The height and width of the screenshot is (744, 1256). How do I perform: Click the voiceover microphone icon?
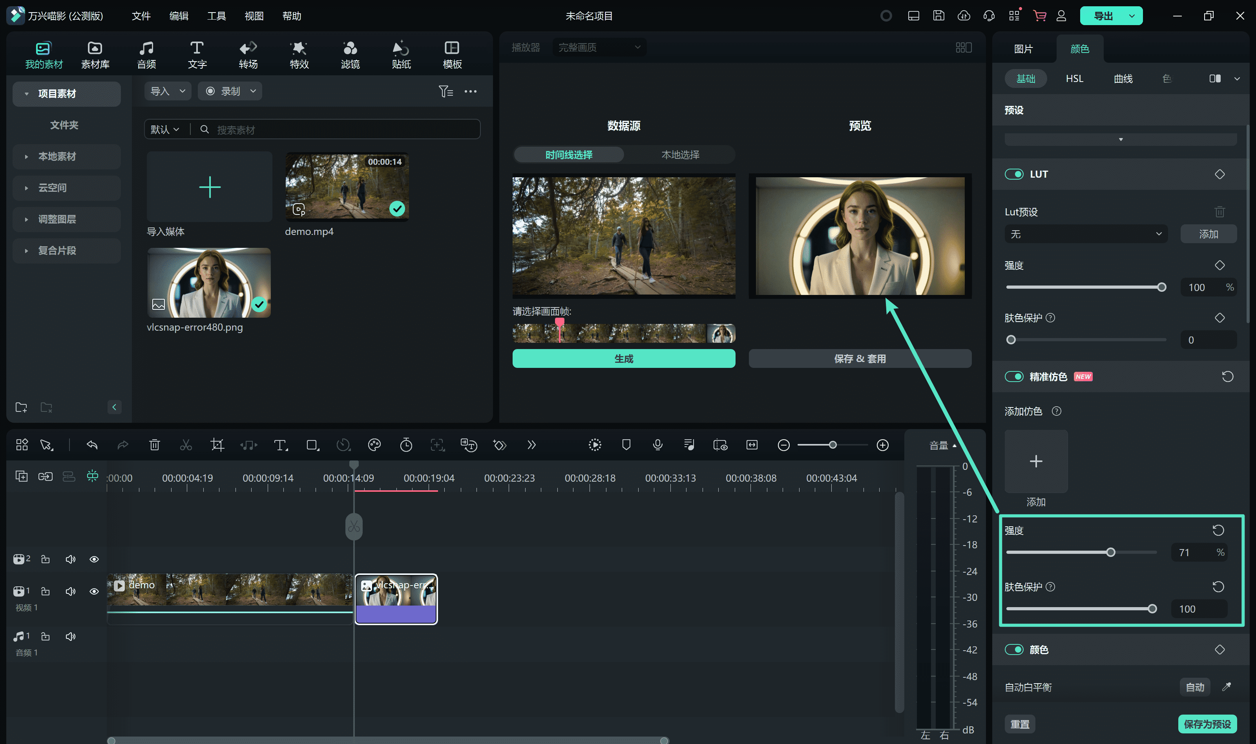tap(657, 445)
